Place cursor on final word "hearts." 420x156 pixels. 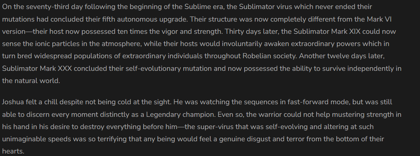13,151
